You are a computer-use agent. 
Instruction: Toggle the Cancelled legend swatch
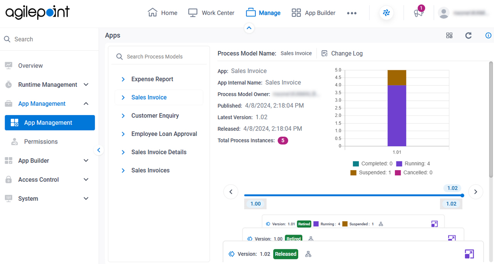pos(398,173)
